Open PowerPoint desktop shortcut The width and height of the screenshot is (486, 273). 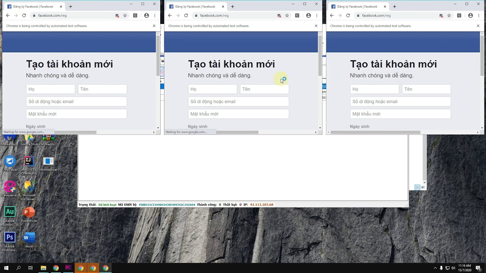click(29, 214)
